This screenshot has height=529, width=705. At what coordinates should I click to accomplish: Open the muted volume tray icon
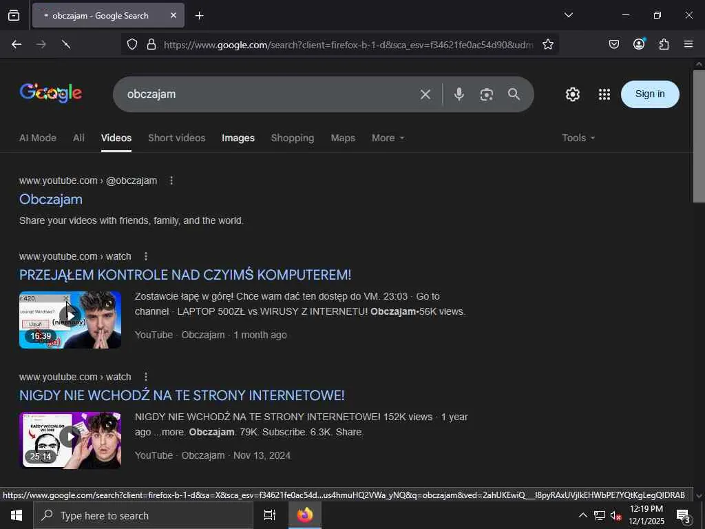click(615, 515)
